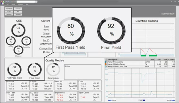Click the Description column header
This screenshot has height=103, width=179.
pyautogui.click(x=126, y=60)
